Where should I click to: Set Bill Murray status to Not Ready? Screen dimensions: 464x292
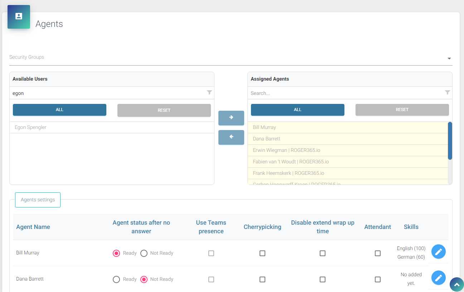click(144, 253)
